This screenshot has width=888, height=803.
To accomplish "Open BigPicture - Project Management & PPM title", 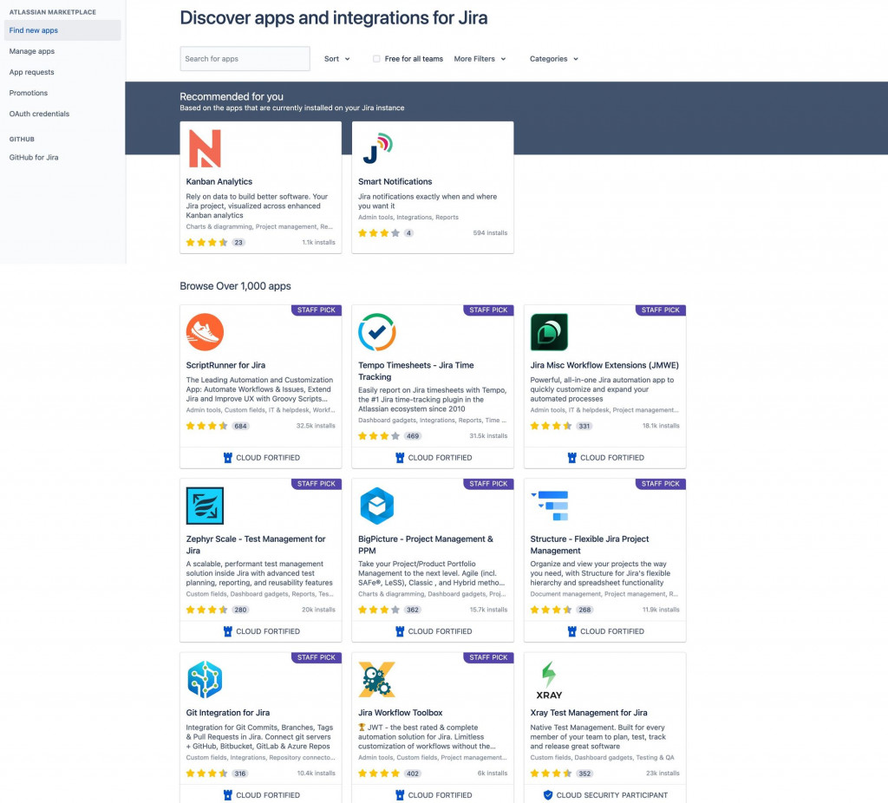I will (x=425, y=545).
